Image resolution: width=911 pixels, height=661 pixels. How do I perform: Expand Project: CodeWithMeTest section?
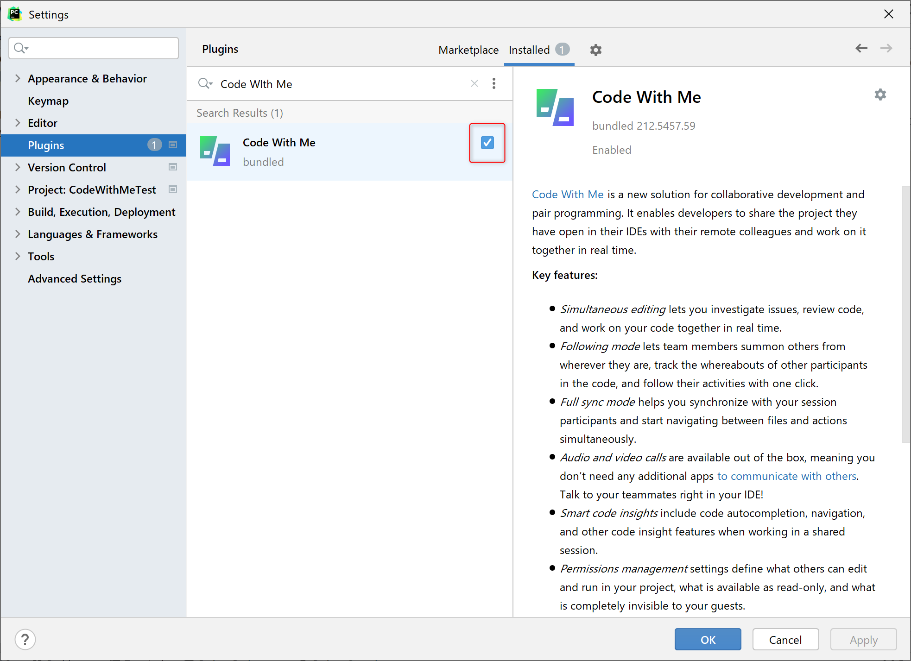point(18,189)
